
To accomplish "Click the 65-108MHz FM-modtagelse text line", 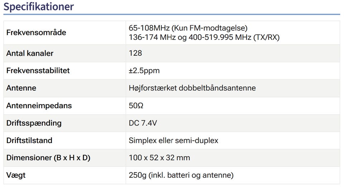I will coord(188,28).
